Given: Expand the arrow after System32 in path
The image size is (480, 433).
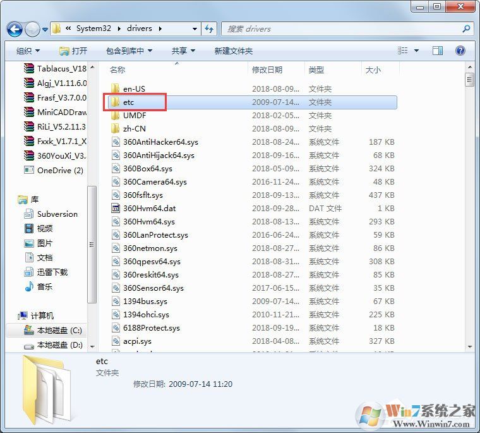Looking at the screenshot, I should pyautogui.click(x=119, y=29).
